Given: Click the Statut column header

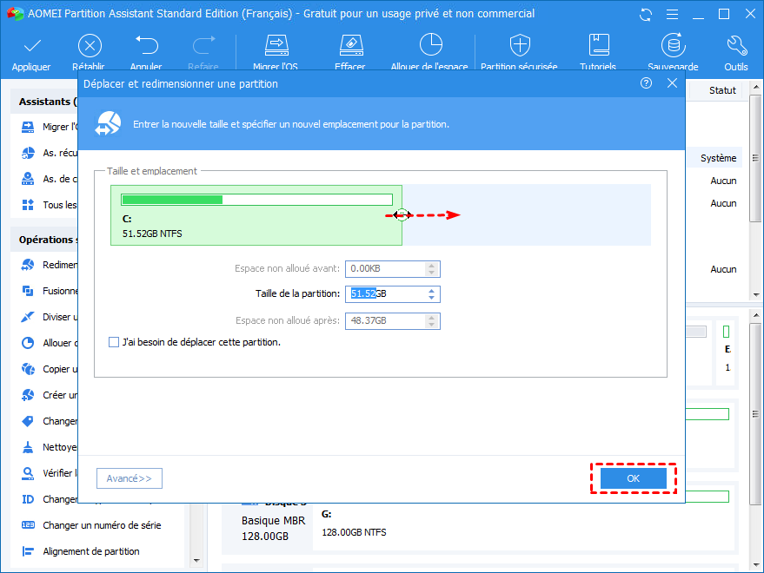Looking at the screenshot, I should [x=722, y=90].
